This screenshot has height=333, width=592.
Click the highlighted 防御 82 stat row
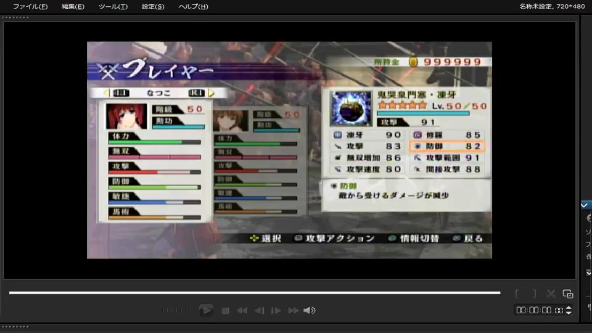(447, 146)
